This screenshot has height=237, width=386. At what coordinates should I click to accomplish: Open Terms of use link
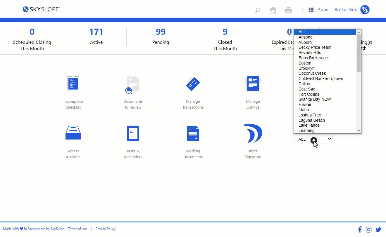click(77, 229)
